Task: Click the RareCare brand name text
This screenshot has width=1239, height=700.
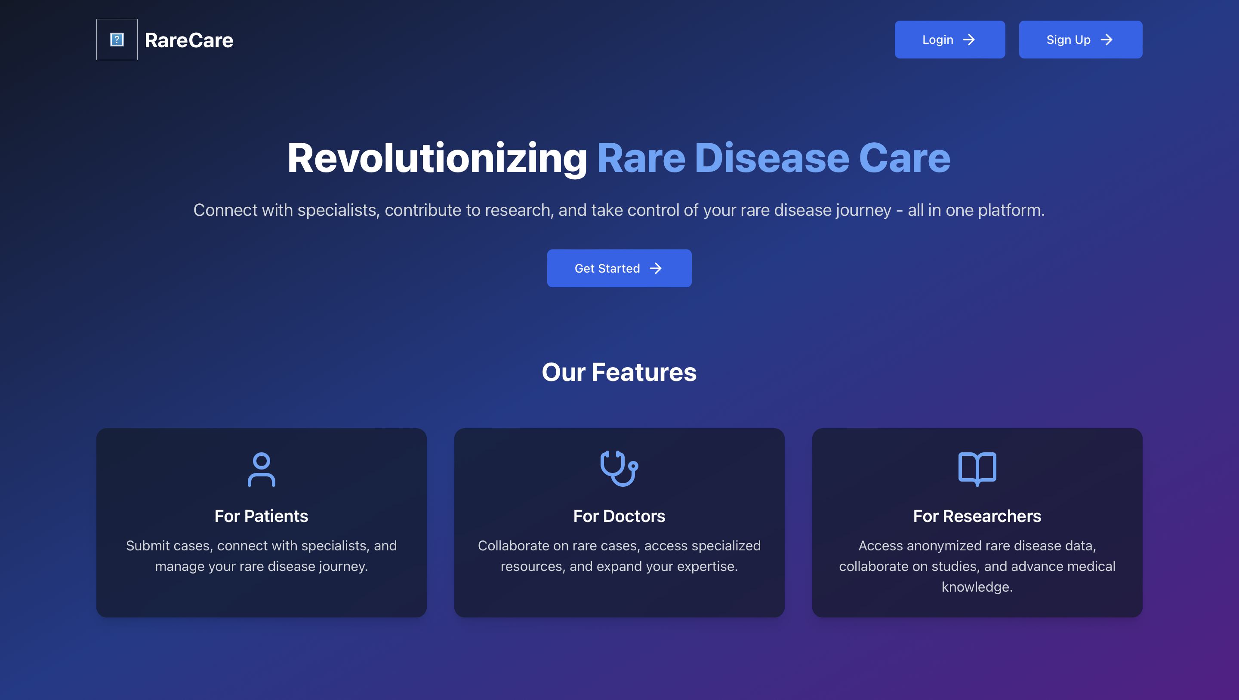Action: point(188,40)
